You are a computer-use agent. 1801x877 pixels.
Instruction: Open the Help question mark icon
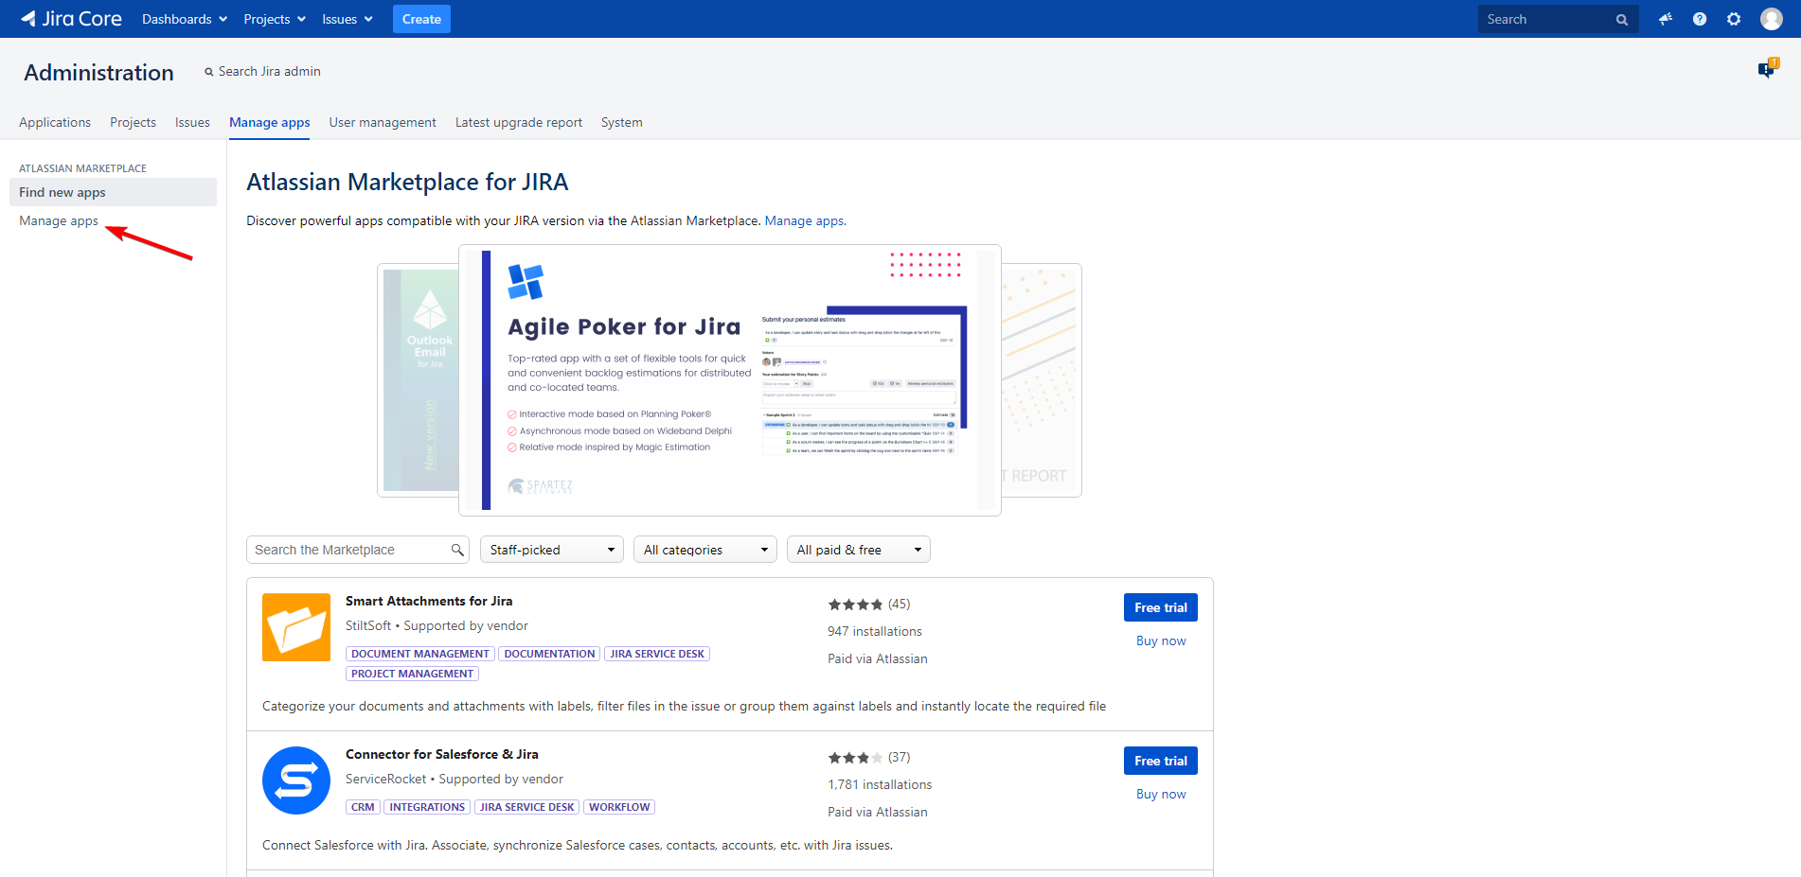coord(1700,19)
